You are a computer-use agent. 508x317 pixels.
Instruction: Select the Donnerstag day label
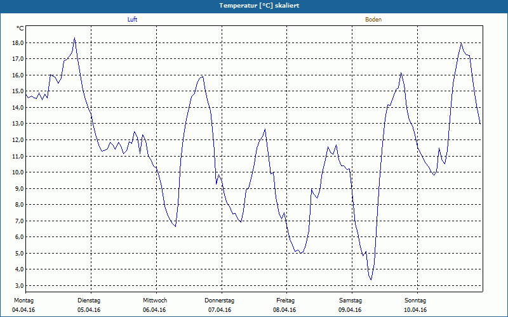pos(219,301)
